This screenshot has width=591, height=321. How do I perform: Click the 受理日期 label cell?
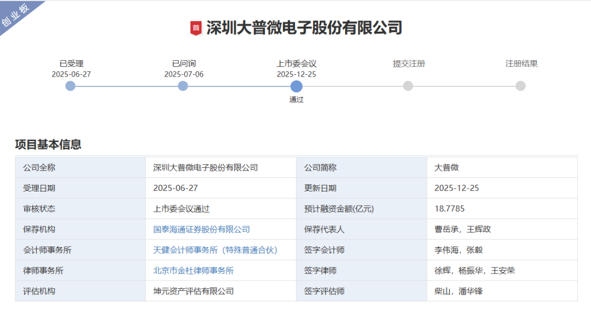tap(80, 188)
